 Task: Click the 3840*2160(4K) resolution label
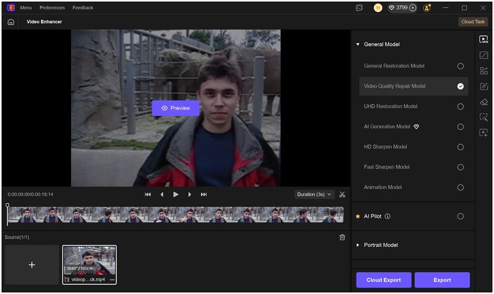pos(81,269)
